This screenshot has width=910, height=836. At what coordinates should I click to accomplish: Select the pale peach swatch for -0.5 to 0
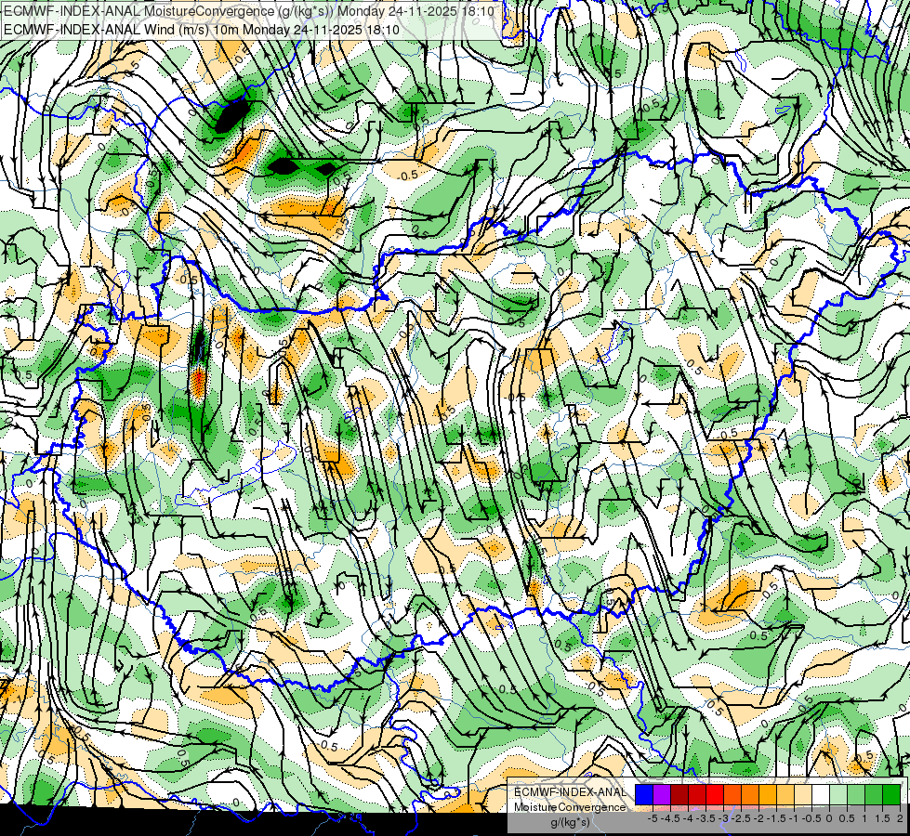(802, 795)
